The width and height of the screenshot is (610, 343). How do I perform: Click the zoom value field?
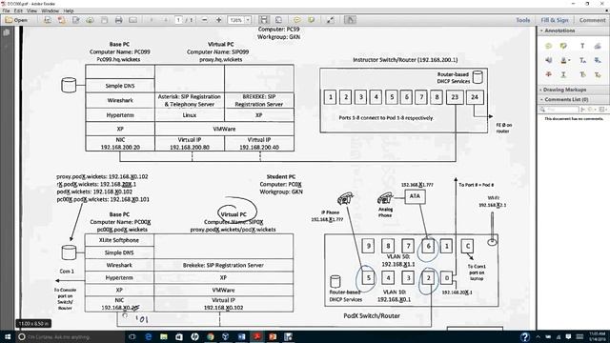(x=236, y=20)
